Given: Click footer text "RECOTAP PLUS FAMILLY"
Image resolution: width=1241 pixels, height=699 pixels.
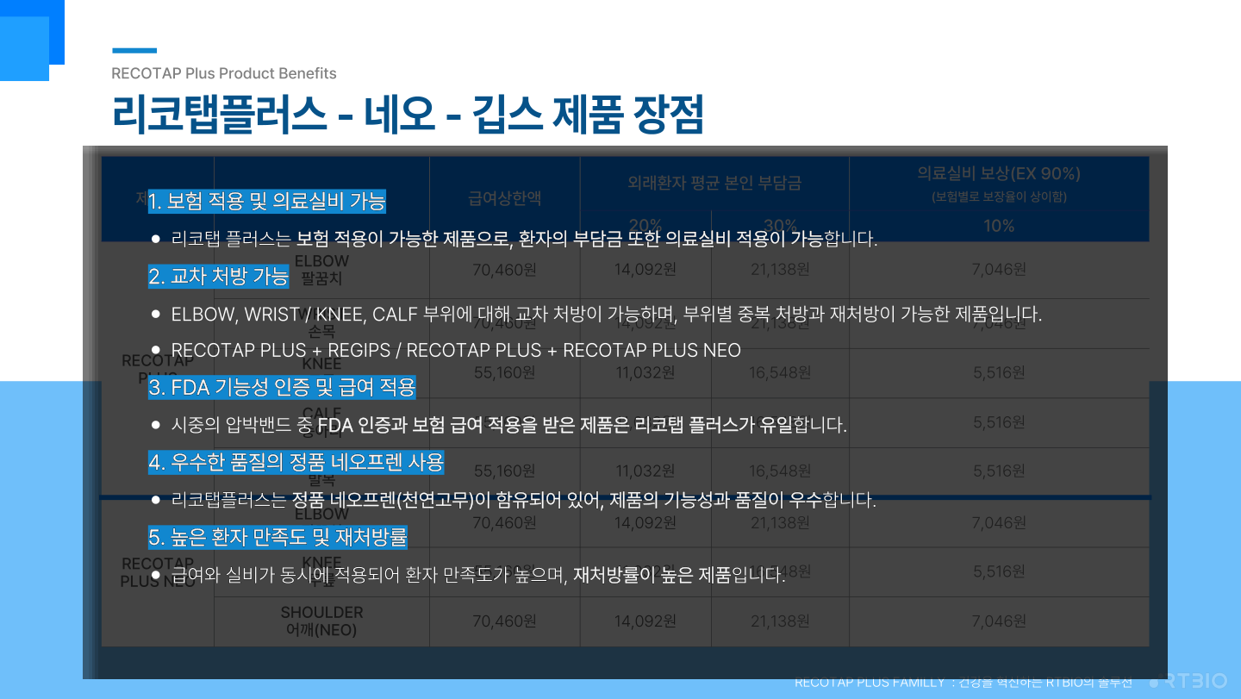Looking at the screenshot, I should (870, 682).
